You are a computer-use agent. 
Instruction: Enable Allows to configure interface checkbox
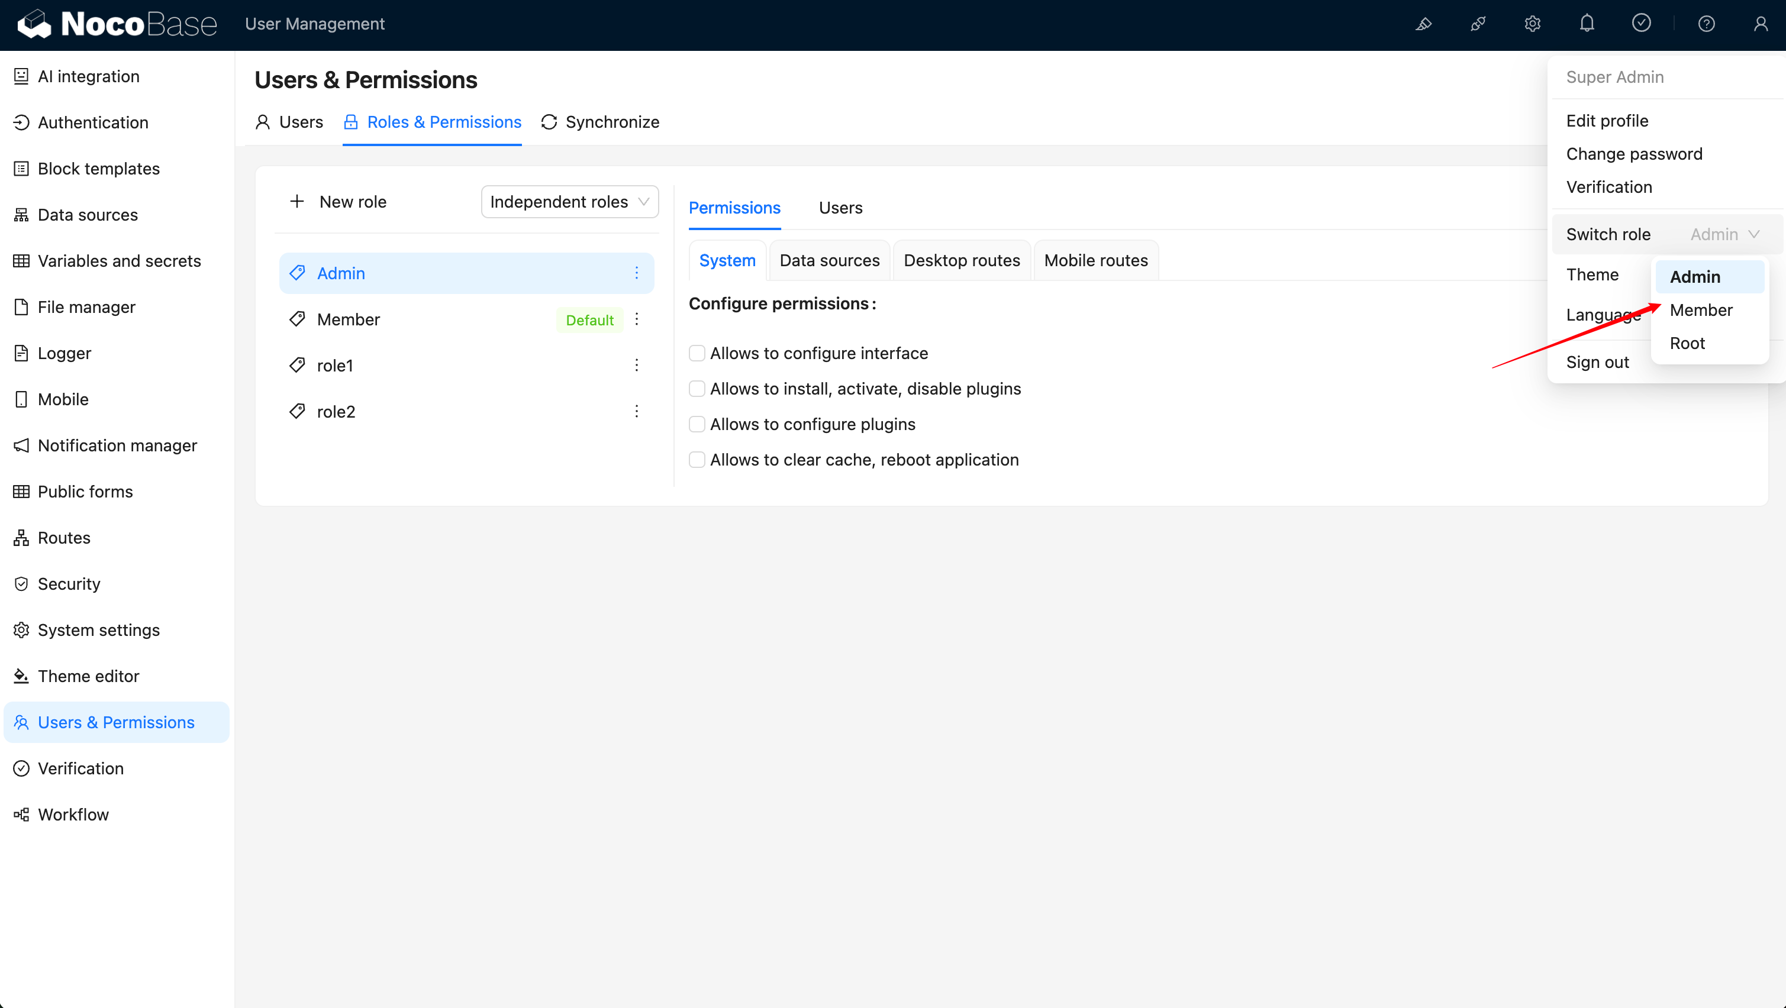click(697, 354)
